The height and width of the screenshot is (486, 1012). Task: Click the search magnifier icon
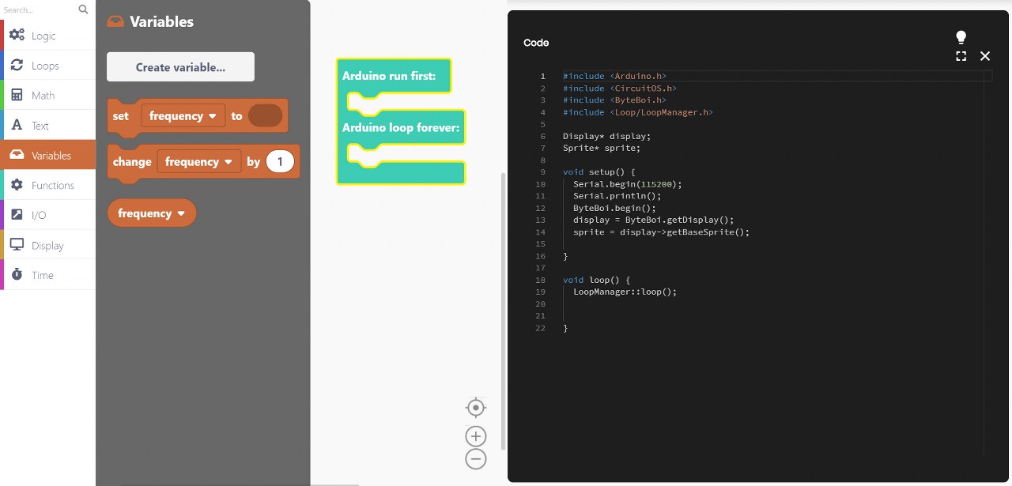click(x=84, y=9)
